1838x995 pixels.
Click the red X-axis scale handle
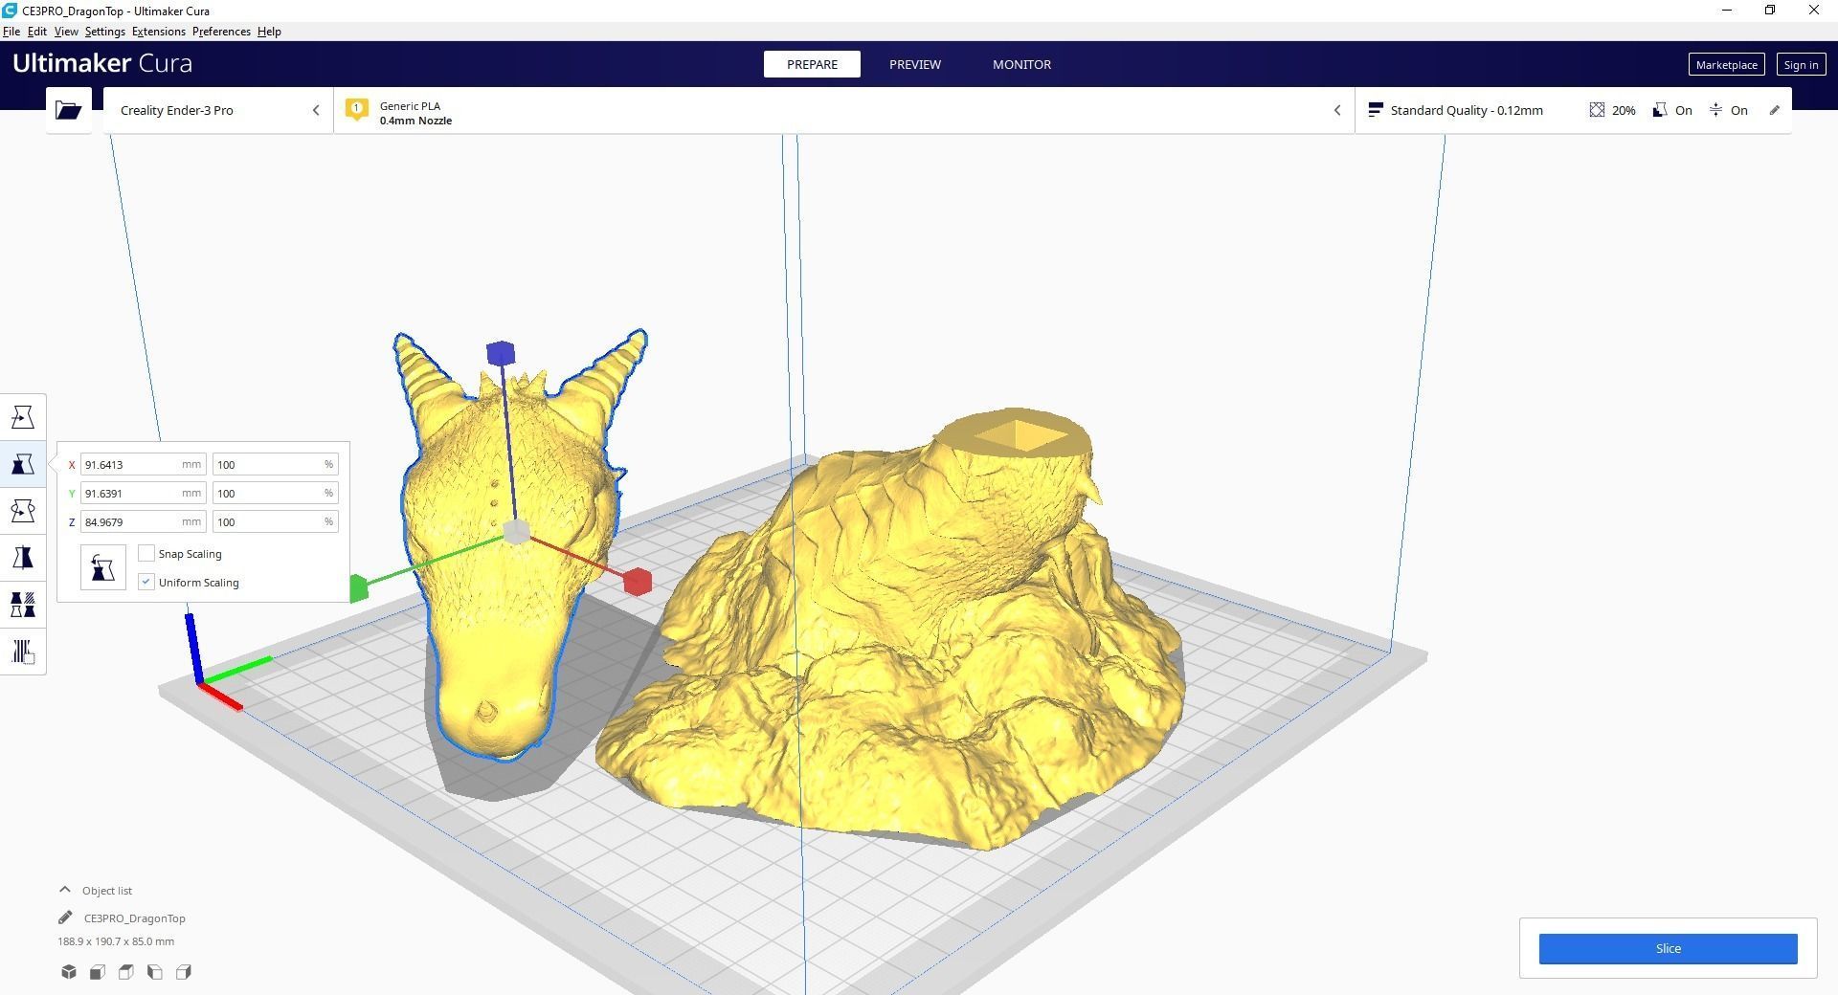638,581
